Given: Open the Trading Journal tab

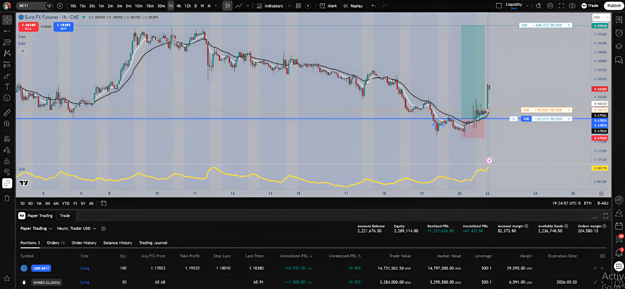Looking at the screenshot, I should coord(153,243).
